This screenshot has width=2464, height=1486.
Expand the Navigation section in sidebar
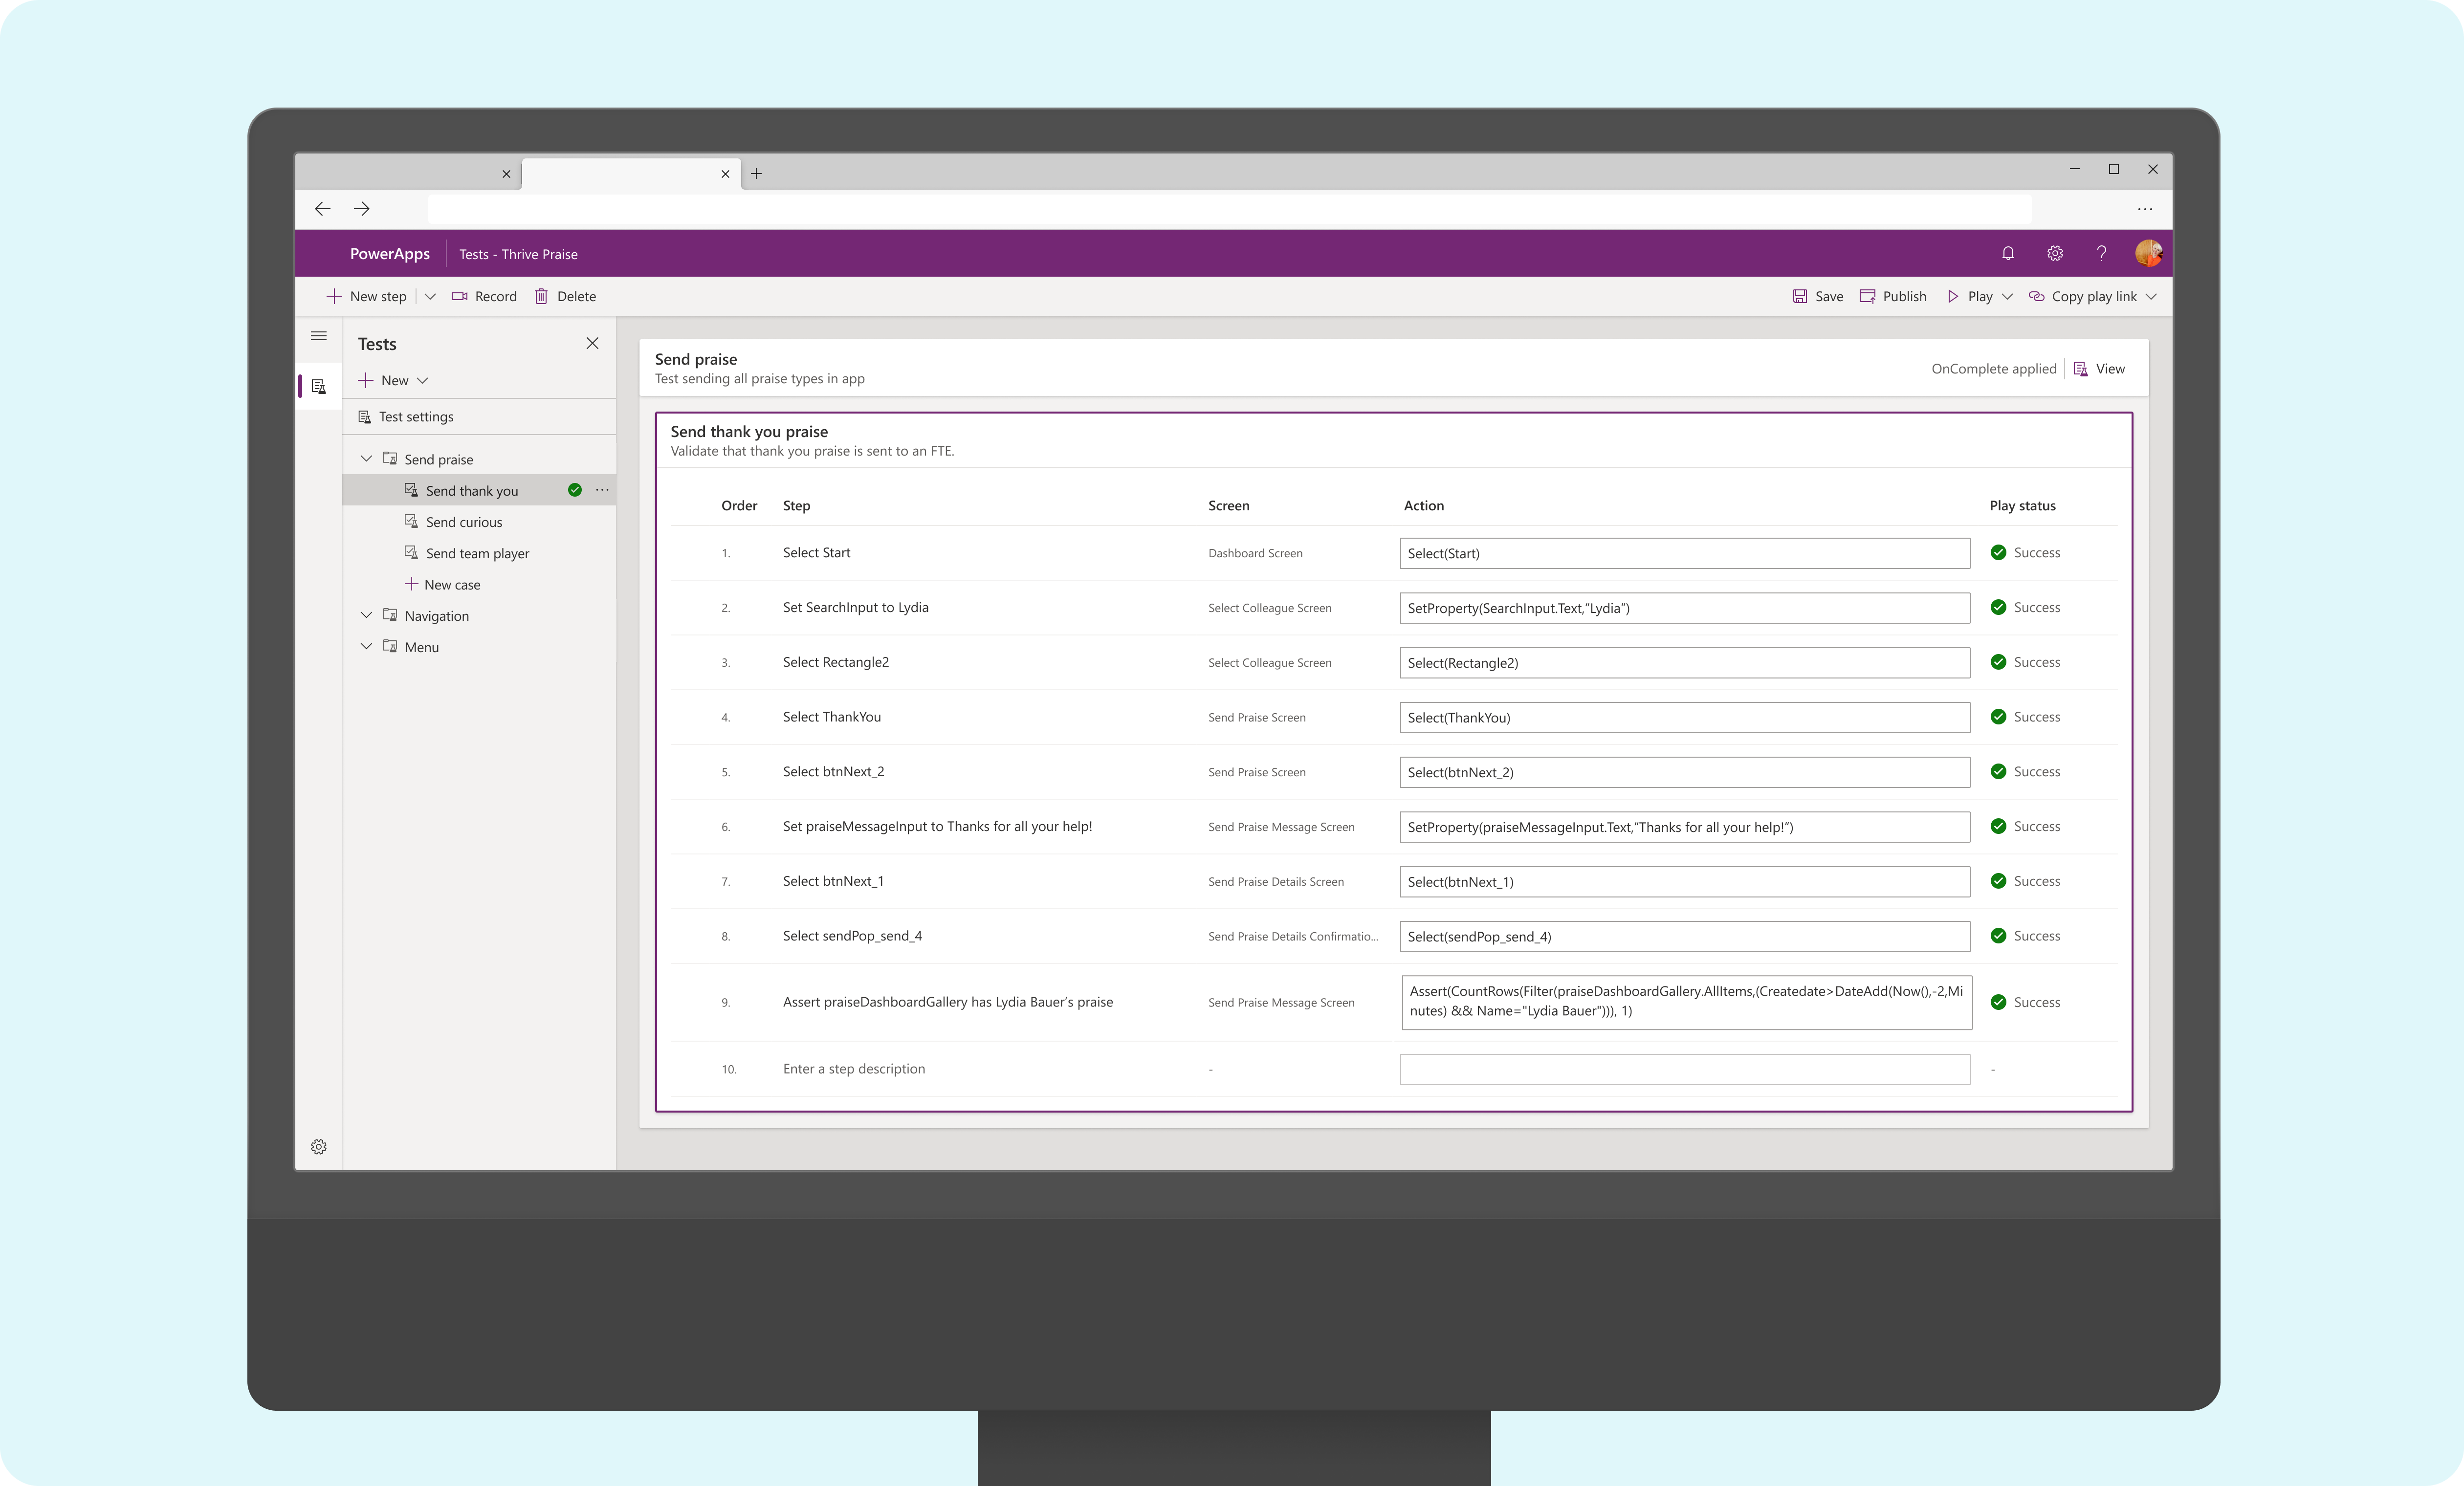point(364,614)
